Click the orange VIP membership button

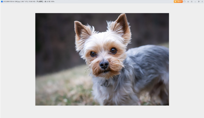[178, 1]
